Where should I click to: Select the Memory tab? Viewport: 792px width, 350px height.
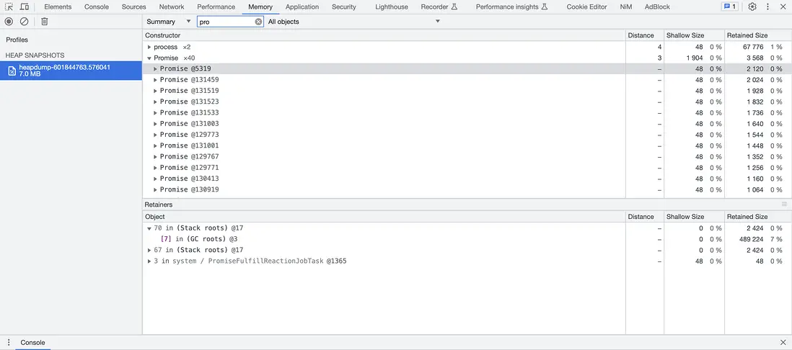tap(260, 6)
